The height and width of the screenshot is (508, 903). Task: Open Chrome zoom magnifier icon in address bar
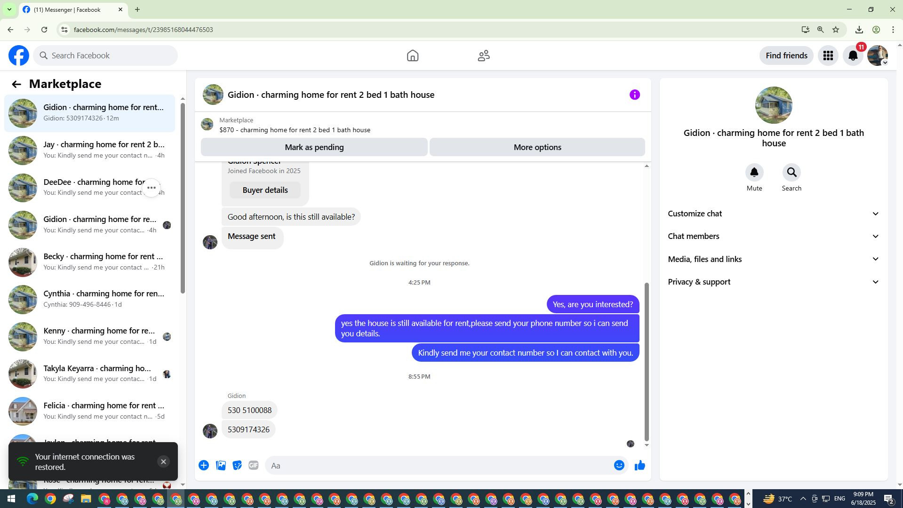click(821, 30)
